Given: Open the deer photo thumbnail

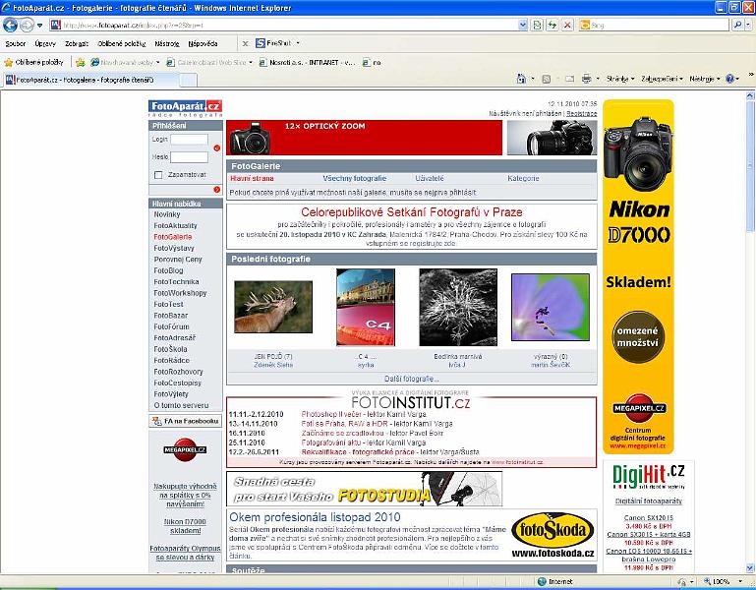Looking at the screenshot, I should [273, 307].
